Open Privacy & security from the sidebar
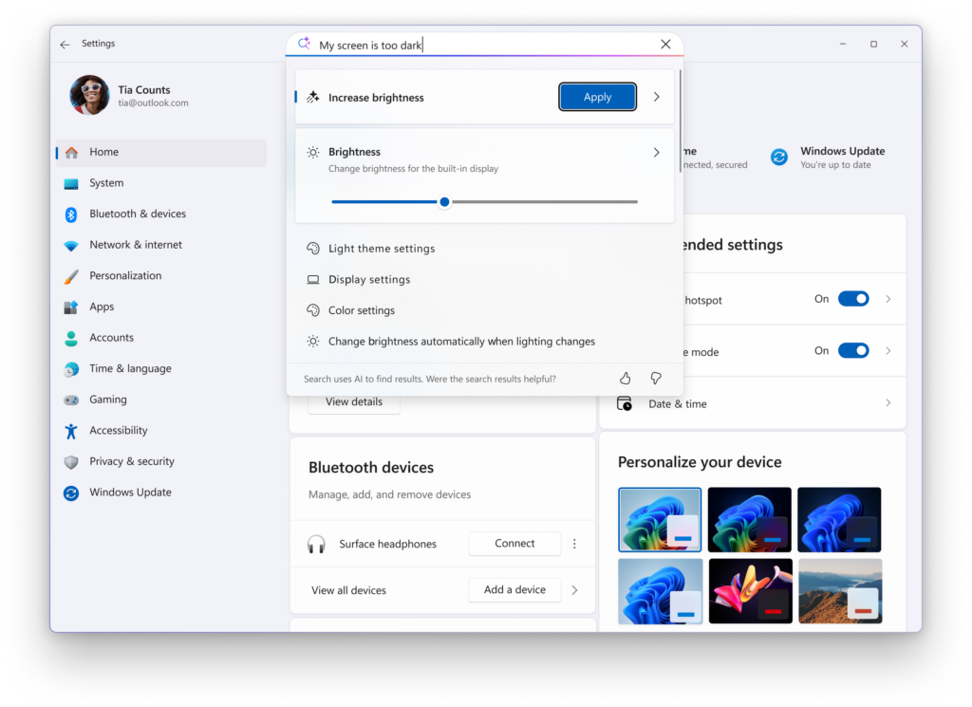Image resolution: width=972 pixels, height=707 pixels. pos(71,461)
